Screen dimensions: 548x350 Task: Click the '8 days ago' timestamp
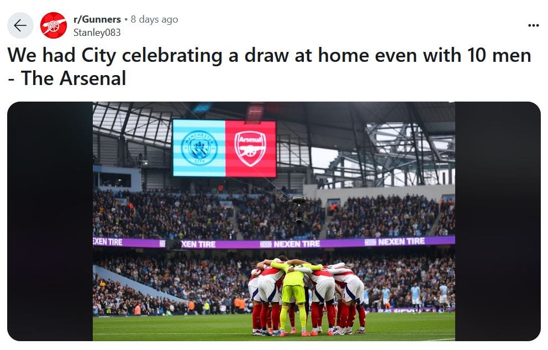(155, 19)
